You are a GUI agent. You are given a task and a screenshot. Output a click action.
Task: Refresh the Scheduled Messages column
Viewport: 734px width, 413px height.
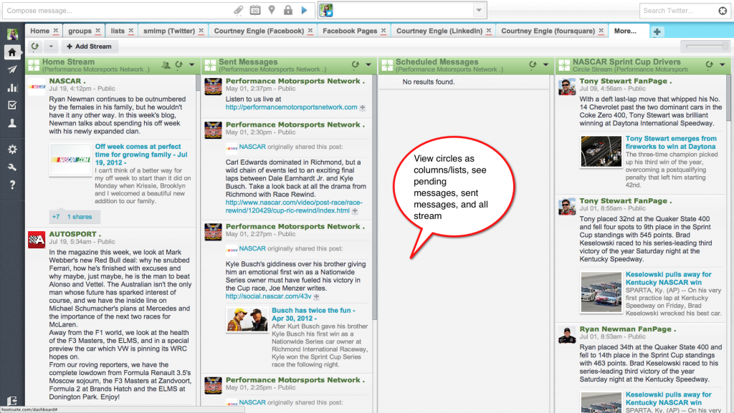pos(533,64)
